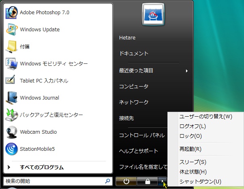Click Windows モビリティ センター text label

tap(54, 63)
